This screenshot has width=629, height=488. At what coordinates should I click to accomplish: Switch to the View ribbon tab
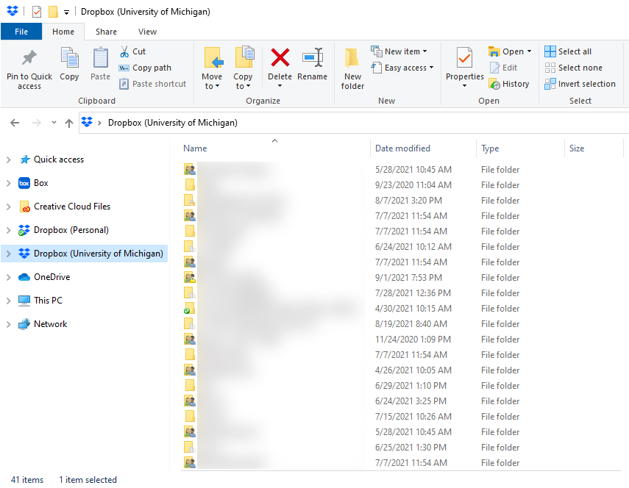147,32
